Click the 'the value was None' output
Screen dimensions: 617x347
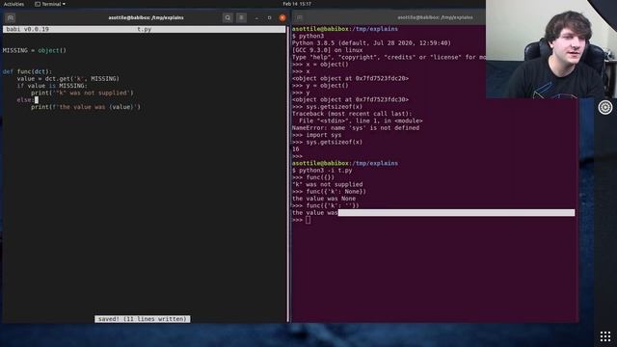click(324, 200)
